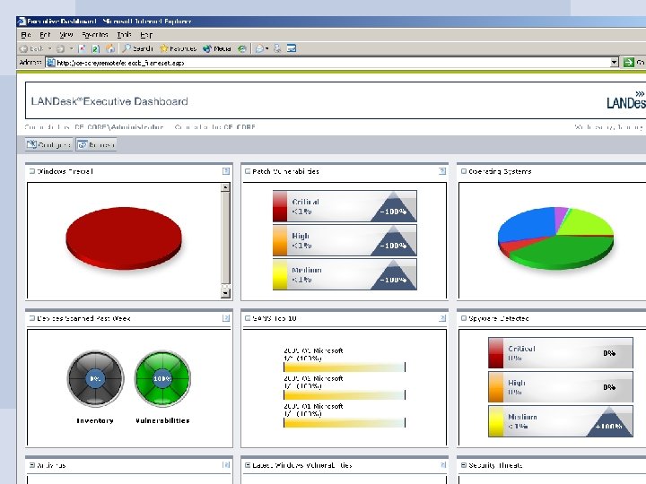Open the Back button history dropdown arrow

[50, 48]
